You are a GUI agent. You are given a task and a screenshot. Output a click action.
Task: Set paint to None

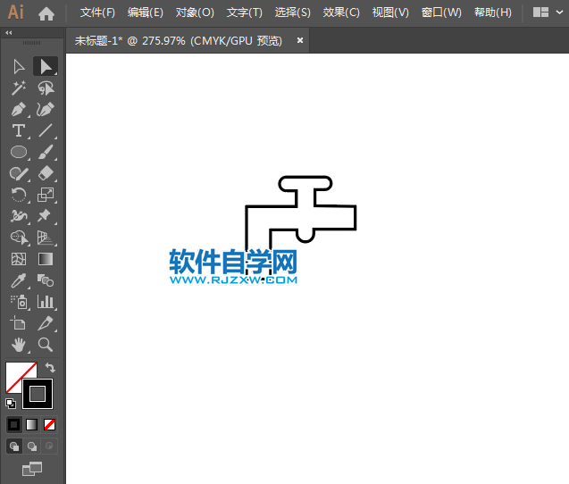tap(49, 424)
